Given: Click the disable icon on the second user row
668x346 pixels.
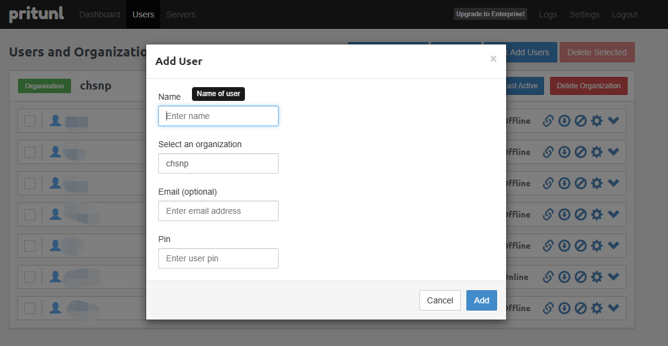Looking at the screenshot, I should point(581,152).
